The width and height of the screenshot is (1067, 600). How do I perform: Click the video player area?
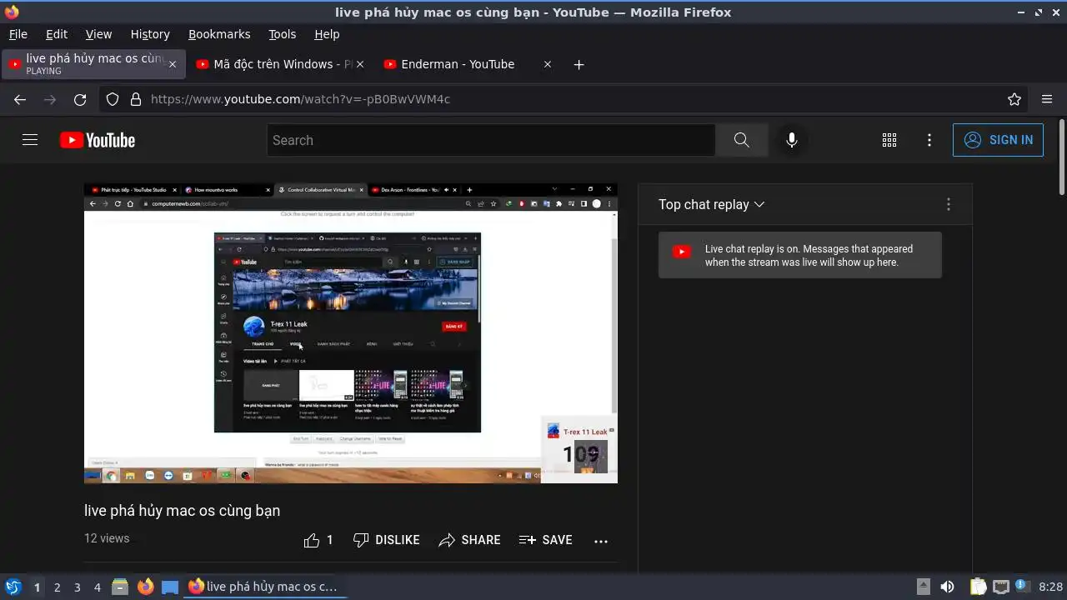[351, 333]
